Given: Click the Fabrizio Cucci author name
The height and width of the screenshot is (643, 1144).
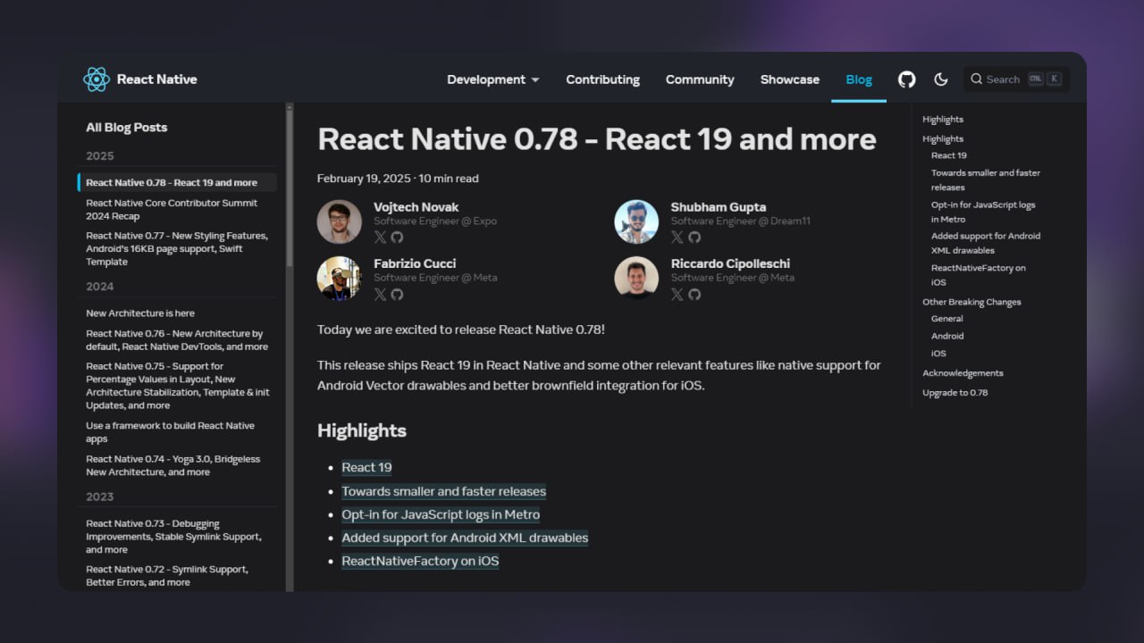Looking at the screenshot, I should pos(415,263).
